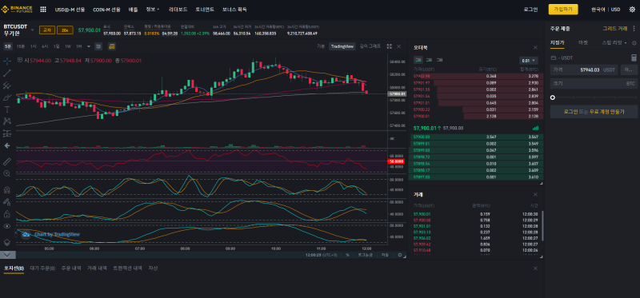Viewport: 640px width, 298px height.
Task: Select the TradingView chart tab
Action: point(342,46)
